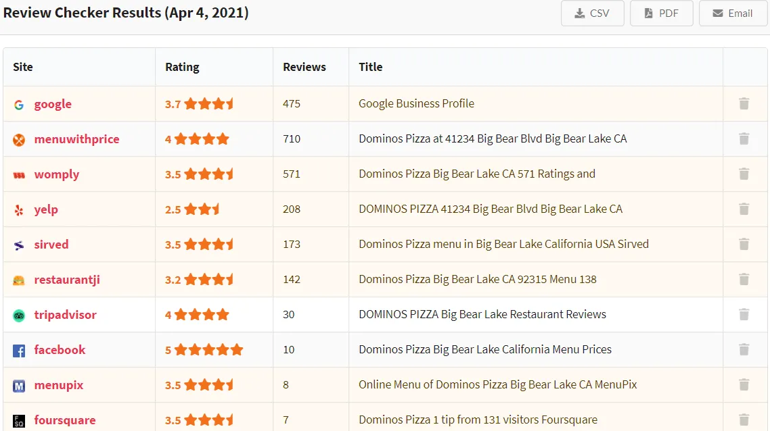Follow the tripadvisor site link
Screen dimensions: 770x431
pos(65,315)
